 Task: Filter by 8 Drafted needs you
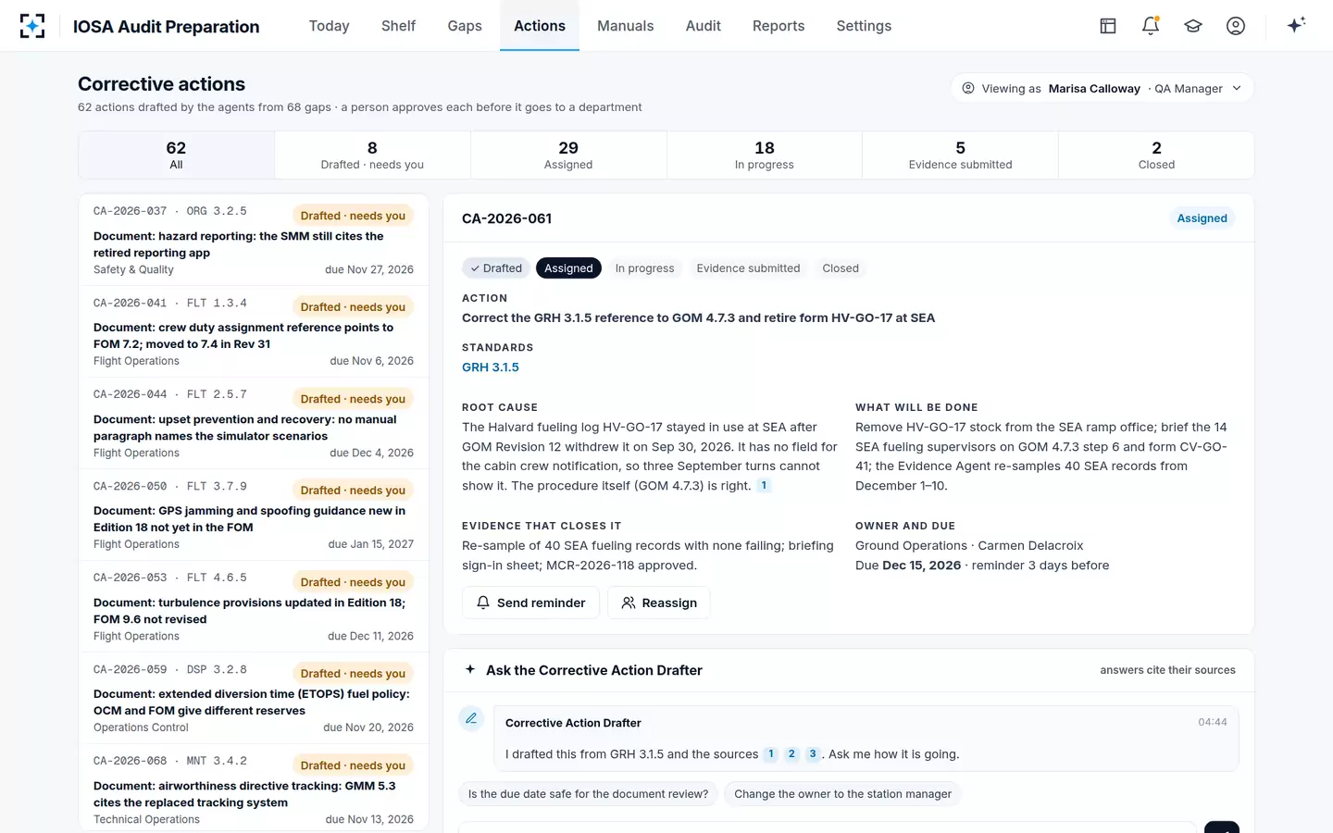tap(372, 155)
